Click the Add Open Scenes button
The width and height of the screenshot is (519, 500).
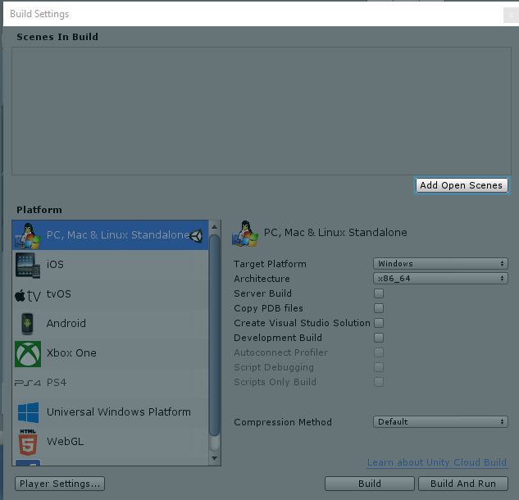[462, 185]
